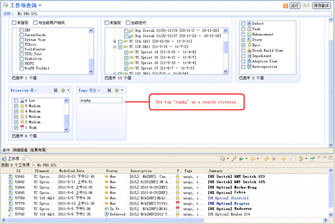The width and height of the screenshot is (335, 224).
Task: Open dropdown beside green run arrow
Action: 247,159
